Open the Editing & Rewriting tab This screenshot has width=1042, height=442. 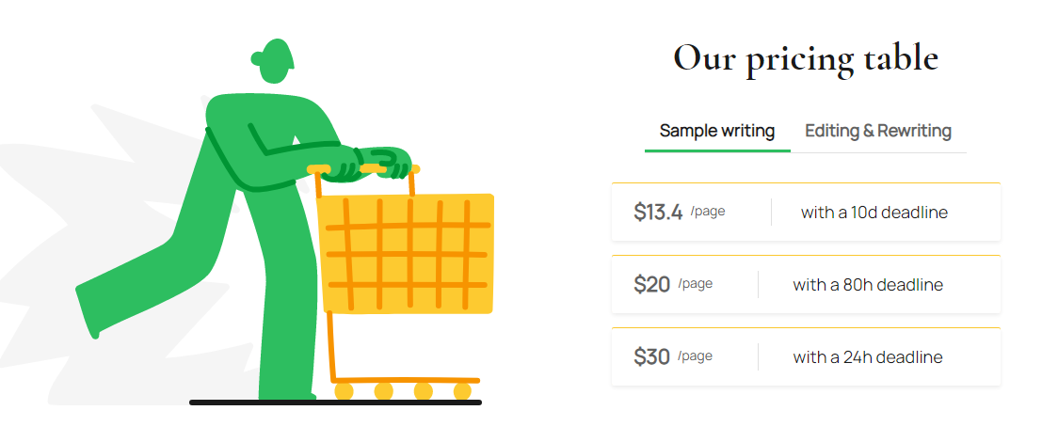[878, 131]
